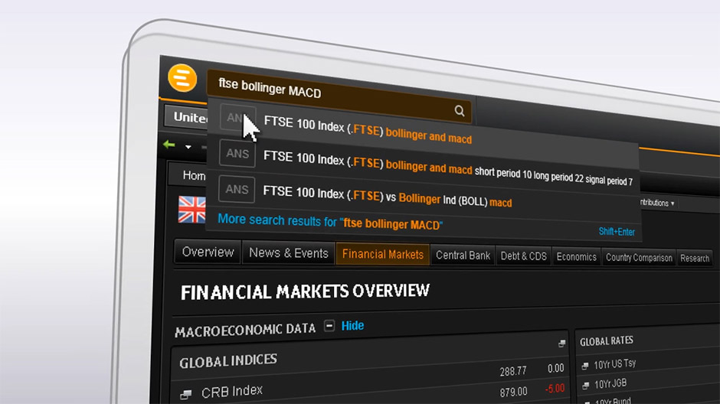Click the value 879.00
Image resolution: width=720 pixels, height=404 pixels.
(513, 392)
